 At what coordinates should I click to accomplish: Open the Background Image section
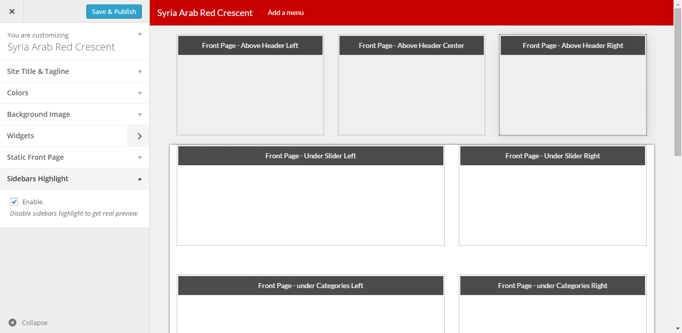click(x=75, y=114)
